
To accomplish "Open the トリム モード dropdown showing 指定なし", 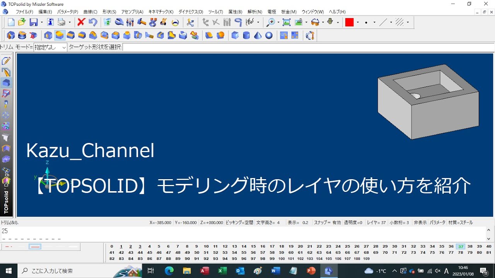I will 51,47.
